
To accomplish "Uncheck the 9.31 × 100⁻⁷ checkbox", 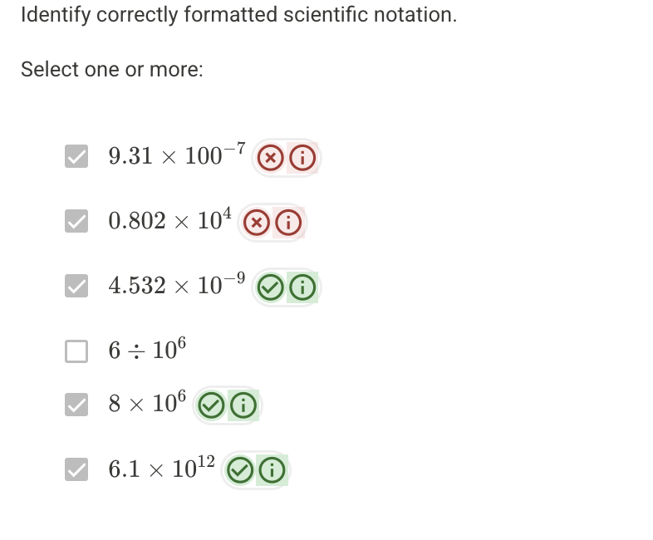I will [x=76, y=156].
